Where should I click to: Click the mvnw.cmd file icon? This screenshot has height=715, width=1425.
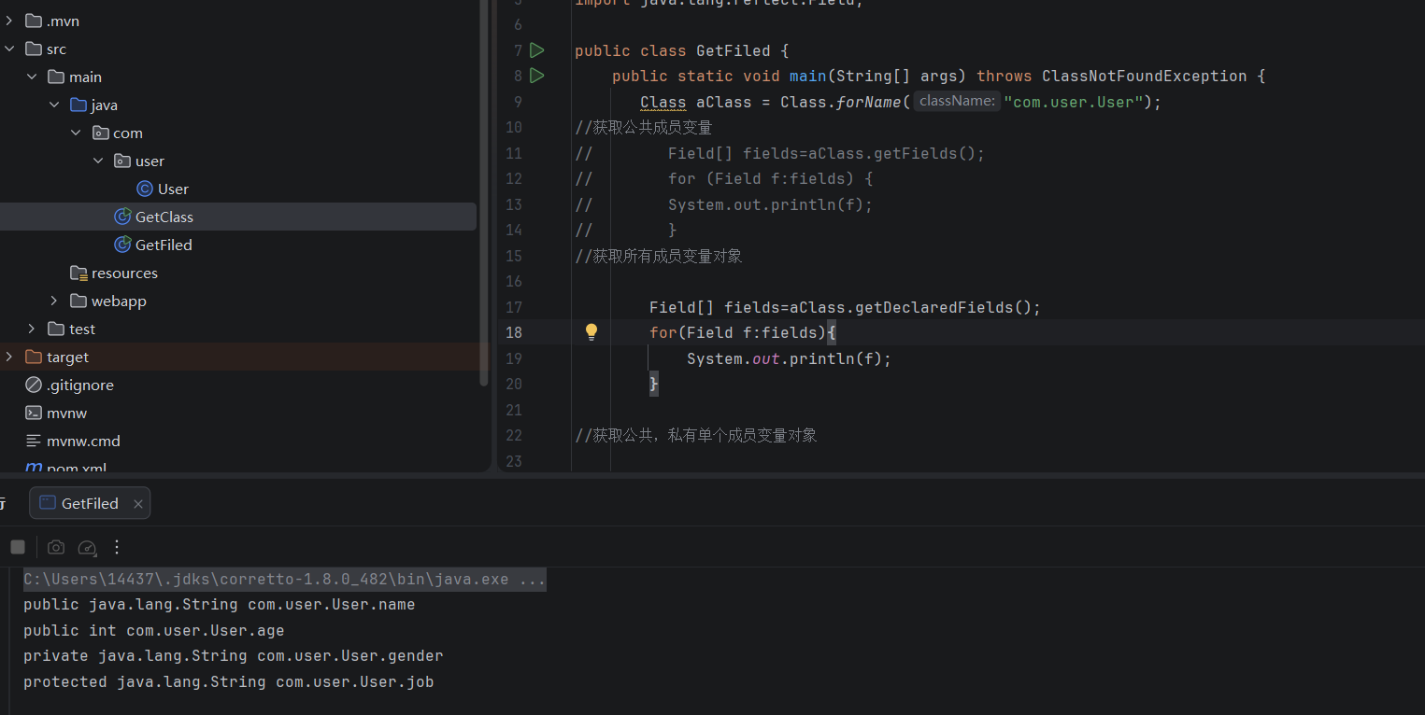(34, 441)
